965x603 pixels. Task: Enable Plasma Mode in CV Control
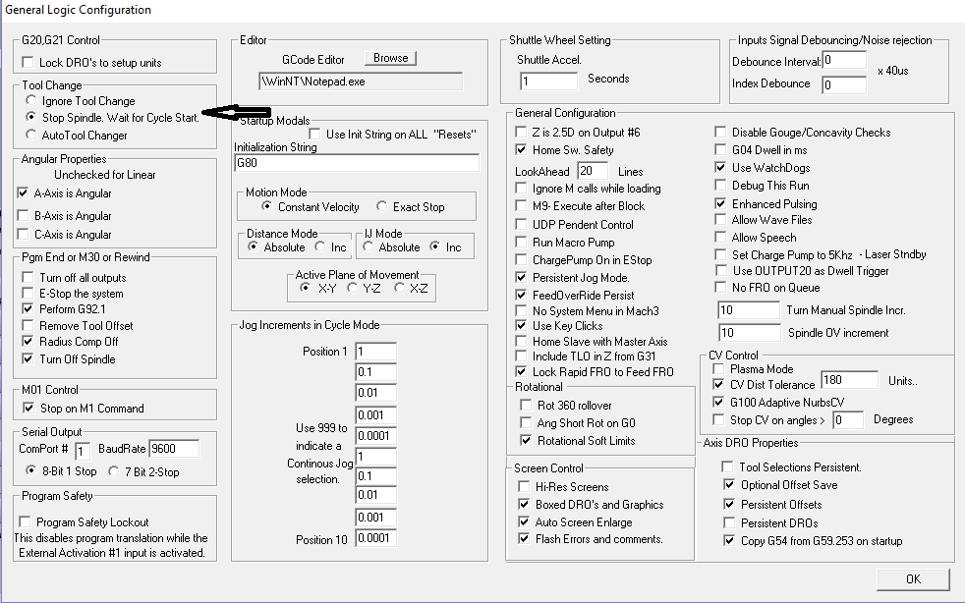tap(718, 368)
